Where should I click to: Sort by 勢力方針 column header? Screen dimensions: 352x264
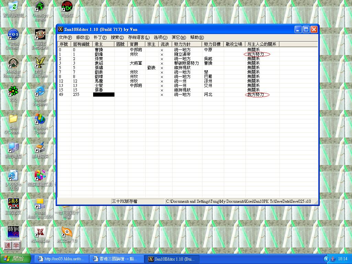(187, 44)
